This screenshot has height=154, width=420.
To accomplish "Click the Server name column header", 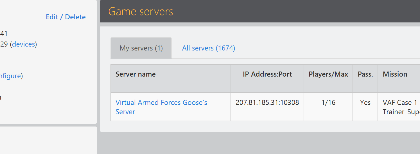I will tap(136, 74).
